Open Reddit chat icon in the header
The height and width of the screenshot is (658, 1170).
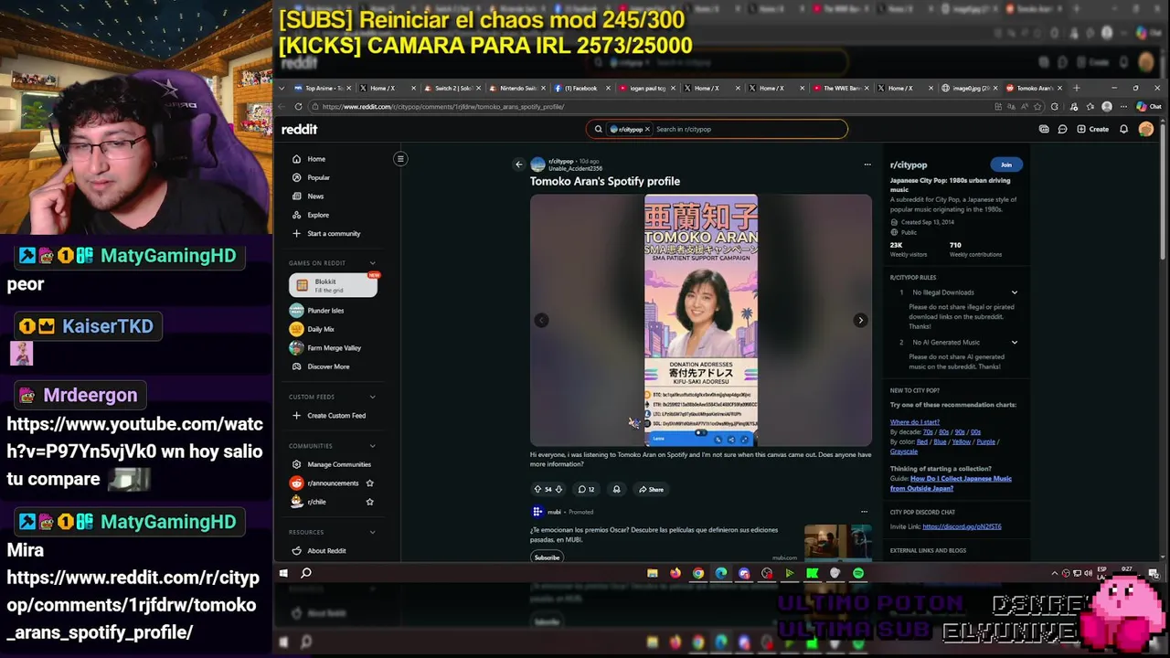click(x=1062, y=129)
